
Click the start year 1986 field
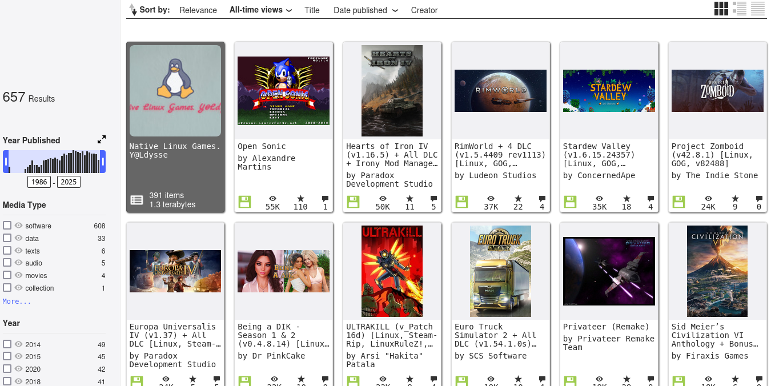pos(39,182)
